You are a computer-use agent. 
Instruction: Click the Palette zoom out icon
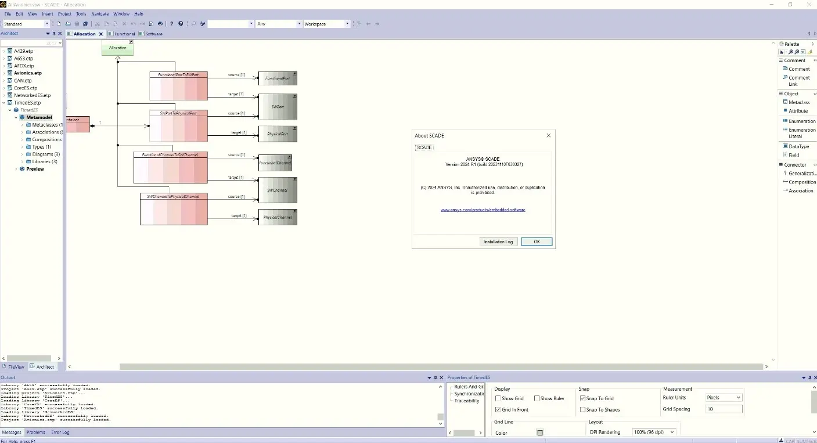(x=797, y=52)
